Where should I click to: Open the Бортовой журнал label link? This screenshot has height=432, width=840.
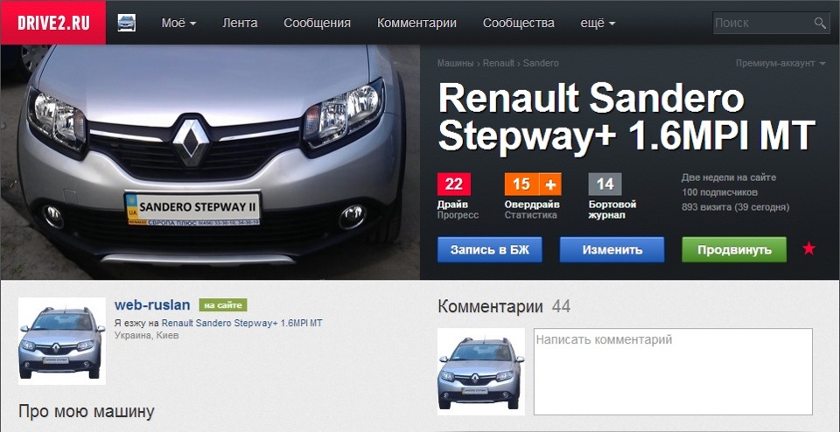tap(612, 210)
